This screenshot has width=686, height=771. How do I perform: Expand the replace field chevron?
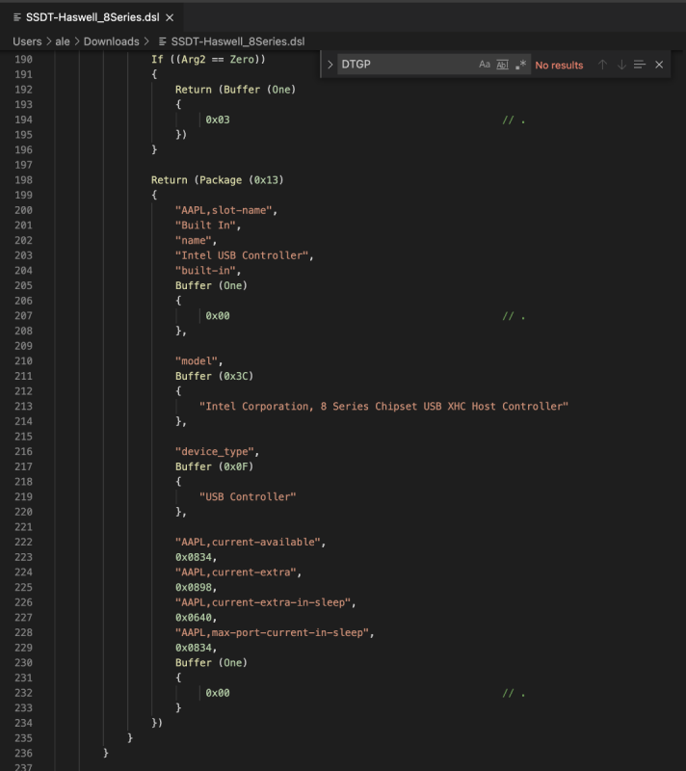pos(330,65)
